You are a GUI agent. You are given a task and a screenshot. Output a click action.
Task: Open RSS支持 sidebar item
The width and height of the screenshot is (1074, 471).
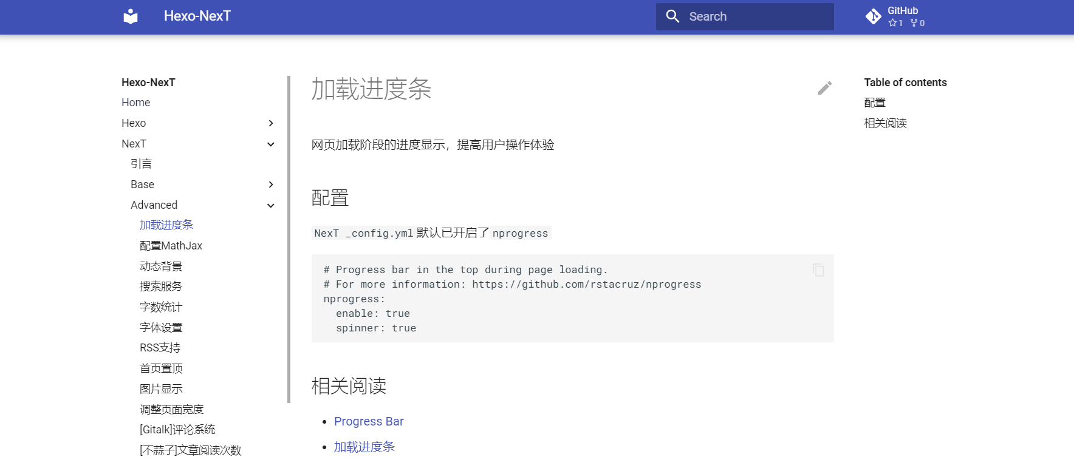point(160,348)
